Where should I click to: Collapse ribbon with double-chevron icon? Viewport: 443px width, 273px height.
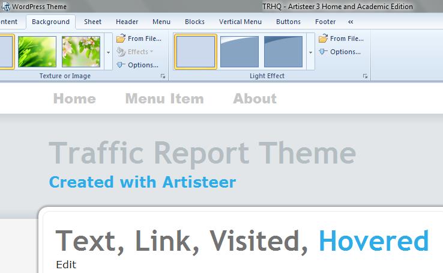(351, 22)
